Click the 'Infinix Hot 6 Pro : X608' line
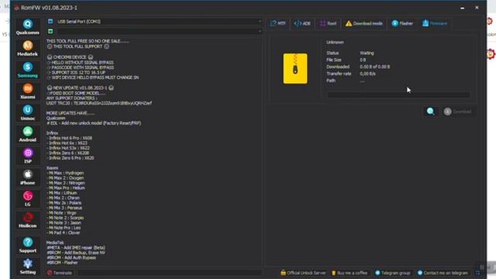This screenshot has width=496, height=279. [x=69, y=138]
